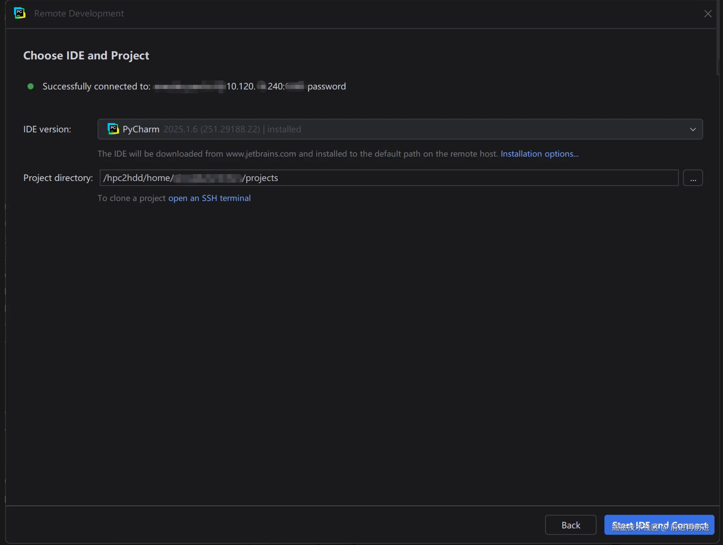Open the IDE version dropdown
The height and width of the screenshot is (545, 723).
pos(400,129)
